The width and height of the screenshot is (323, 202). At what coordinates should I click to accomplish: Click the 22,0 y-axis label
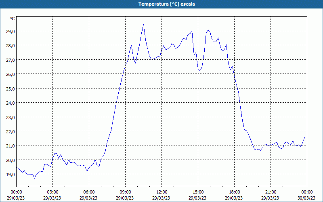tap(10, 132)
